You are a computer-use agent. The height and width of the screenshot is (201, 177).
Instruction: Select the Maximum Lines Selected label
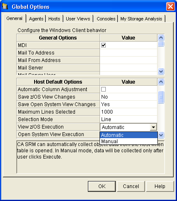pyautogui.click(x=58, y=112)
